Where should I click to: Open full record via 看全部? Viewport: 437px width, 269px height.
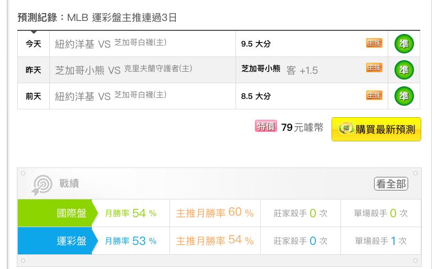391,184
